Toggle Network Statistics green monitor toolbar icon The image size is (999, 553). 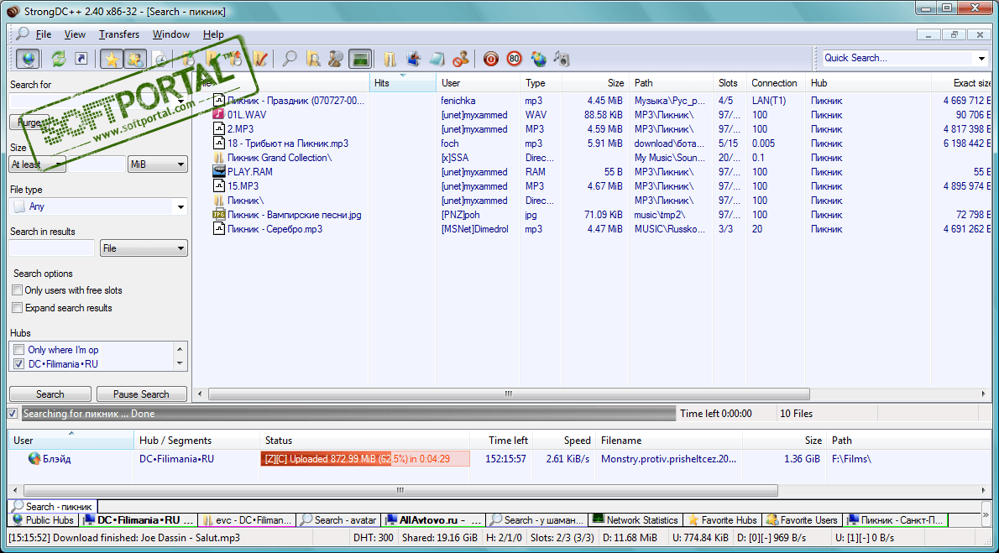(x=360, y=59)
